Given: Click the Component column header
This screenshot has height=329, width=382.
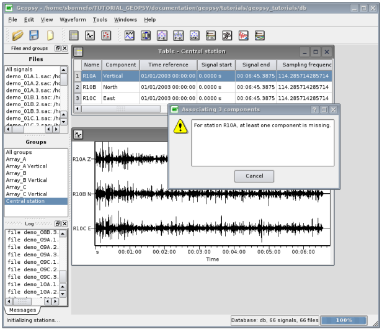Looking at the screenshot, I should click(x=120, y=65).
